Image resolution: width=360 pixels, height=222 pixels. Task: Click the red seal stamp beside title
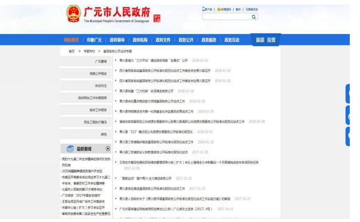coord(157,18)
